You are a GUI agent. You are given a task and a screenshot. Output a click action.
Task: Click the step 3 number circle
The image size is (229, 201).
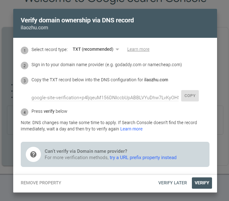tap(25, 81)
